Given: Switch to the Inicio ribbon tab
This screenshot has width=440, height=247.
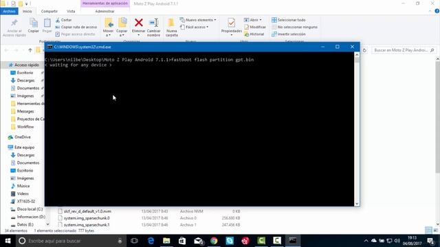Looking at the screenshot, I should [27, 11].
